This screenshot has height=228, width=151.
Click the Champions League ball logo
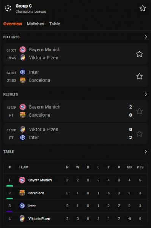pyautogui.click(x=8, y=8)
